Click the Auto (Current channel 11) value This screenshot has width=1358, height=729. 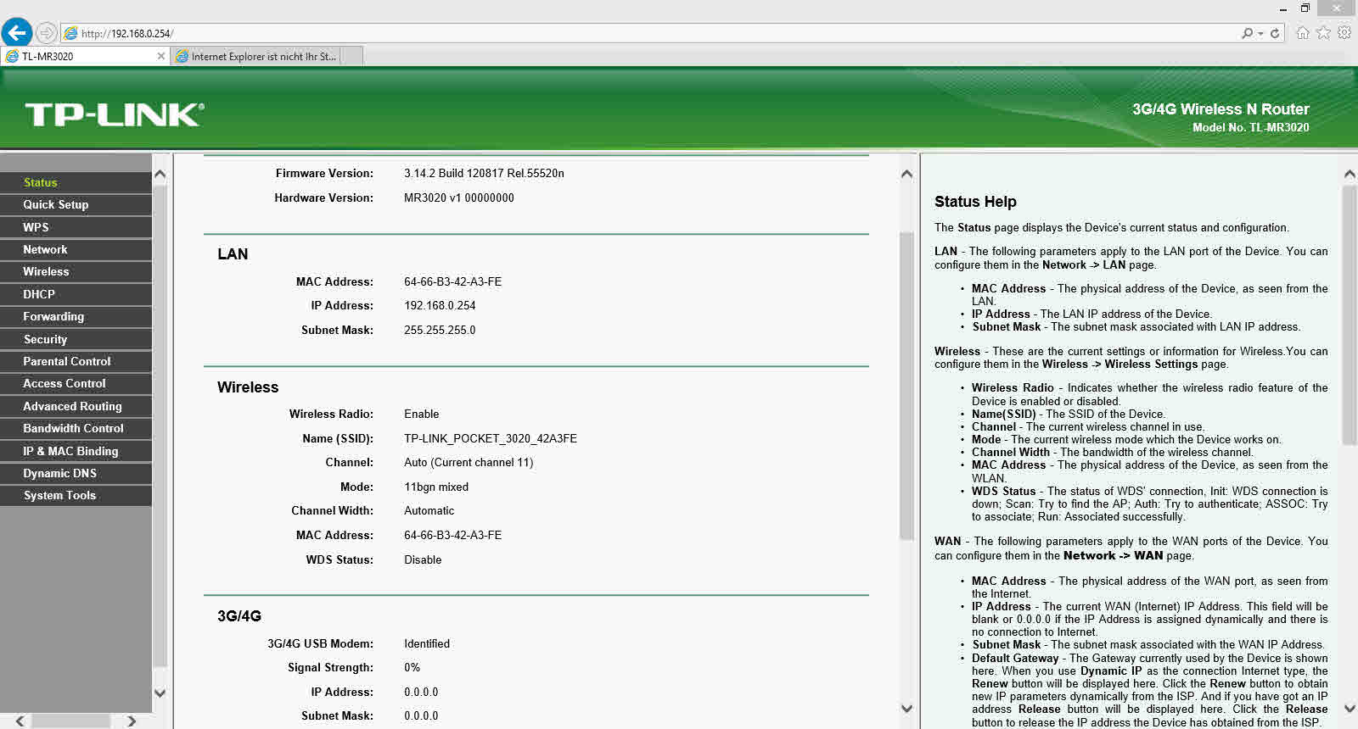pyautogui.click(x=469, y=462)
